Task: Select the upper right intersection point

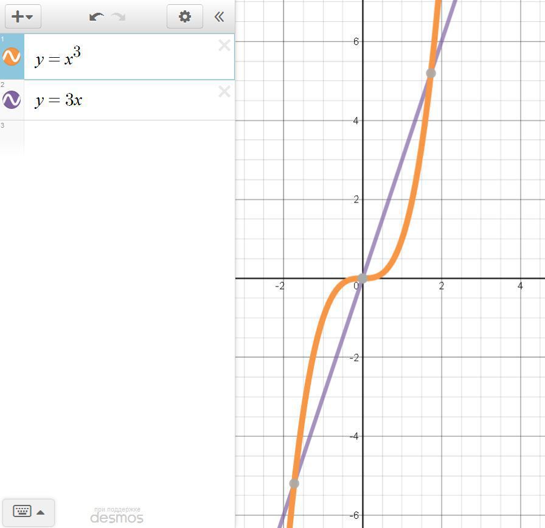Action: pyautogui.click(x=431, y=73)
